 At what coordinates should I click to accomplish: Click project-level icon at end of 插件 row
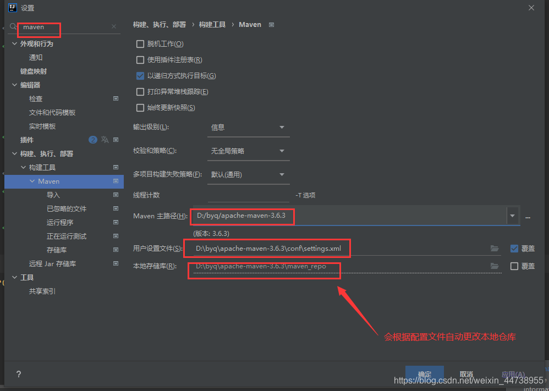116,140
